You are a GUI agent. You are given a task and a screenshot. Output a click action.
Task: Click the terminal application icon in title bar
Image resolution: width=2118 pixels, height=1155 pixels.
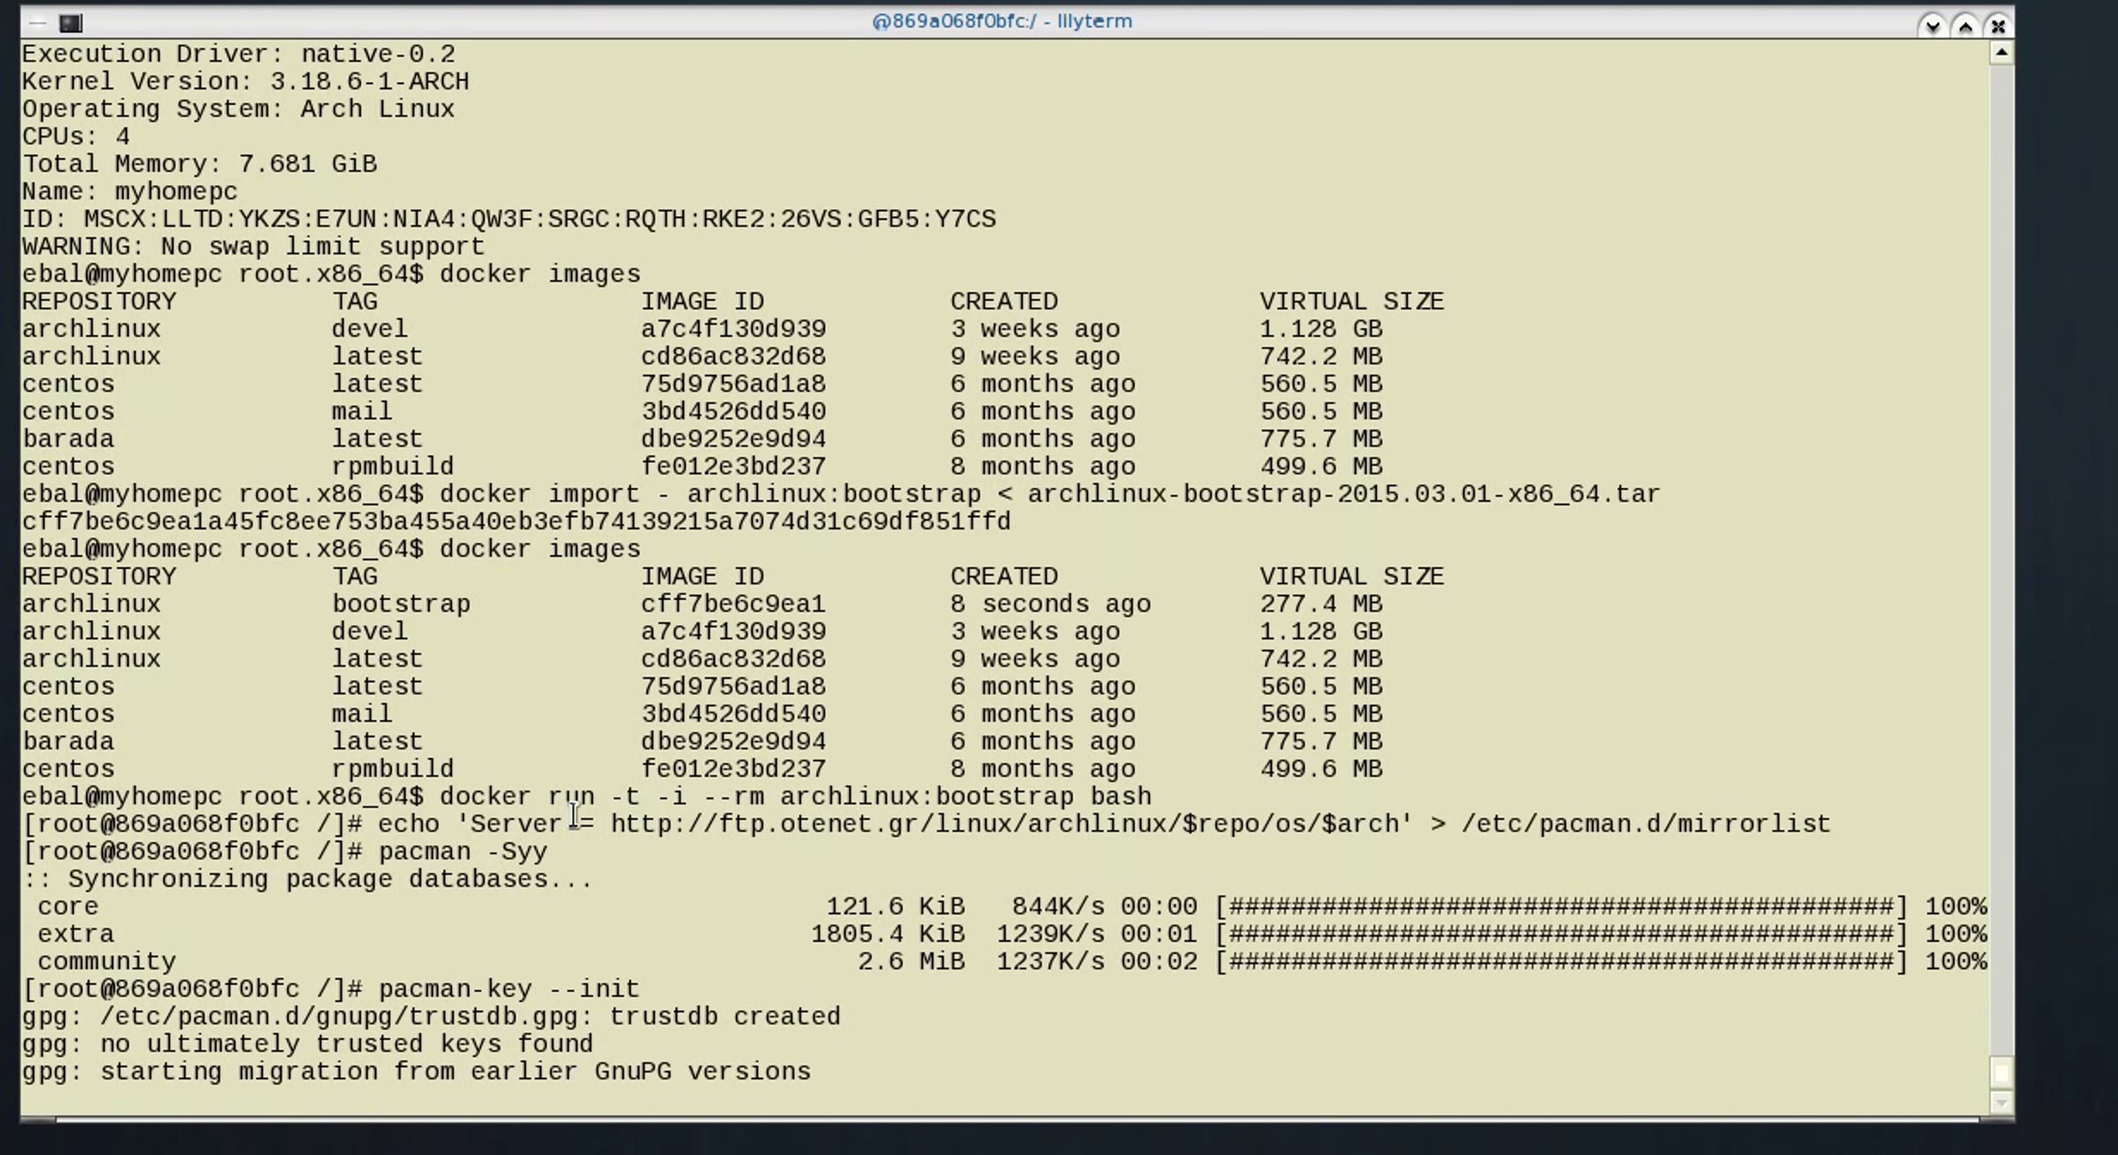click(71, 23)
